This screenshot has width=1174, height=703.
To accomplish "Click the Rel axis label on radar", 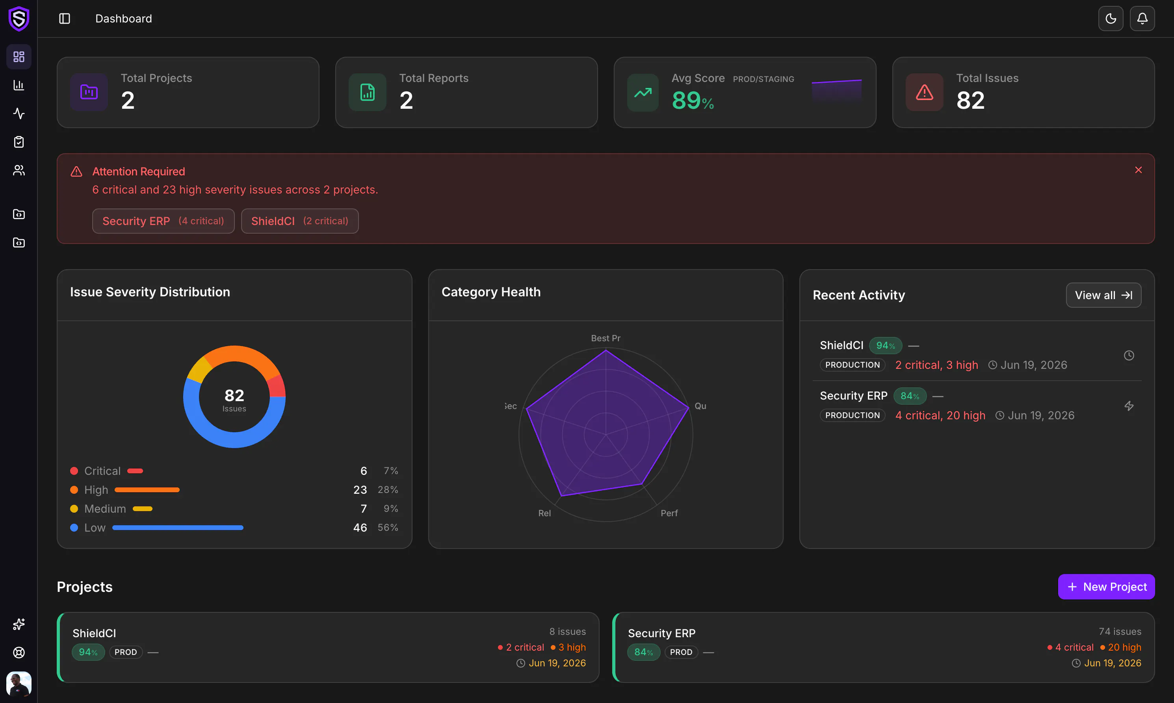I will click(x=544, y=513).
